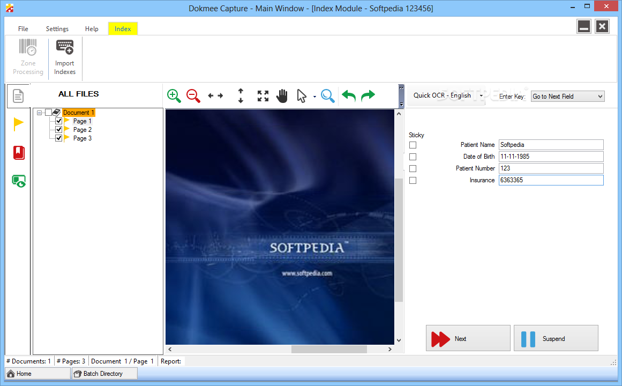Open the File menu
The image size is (622, 386).
point(23,28)
